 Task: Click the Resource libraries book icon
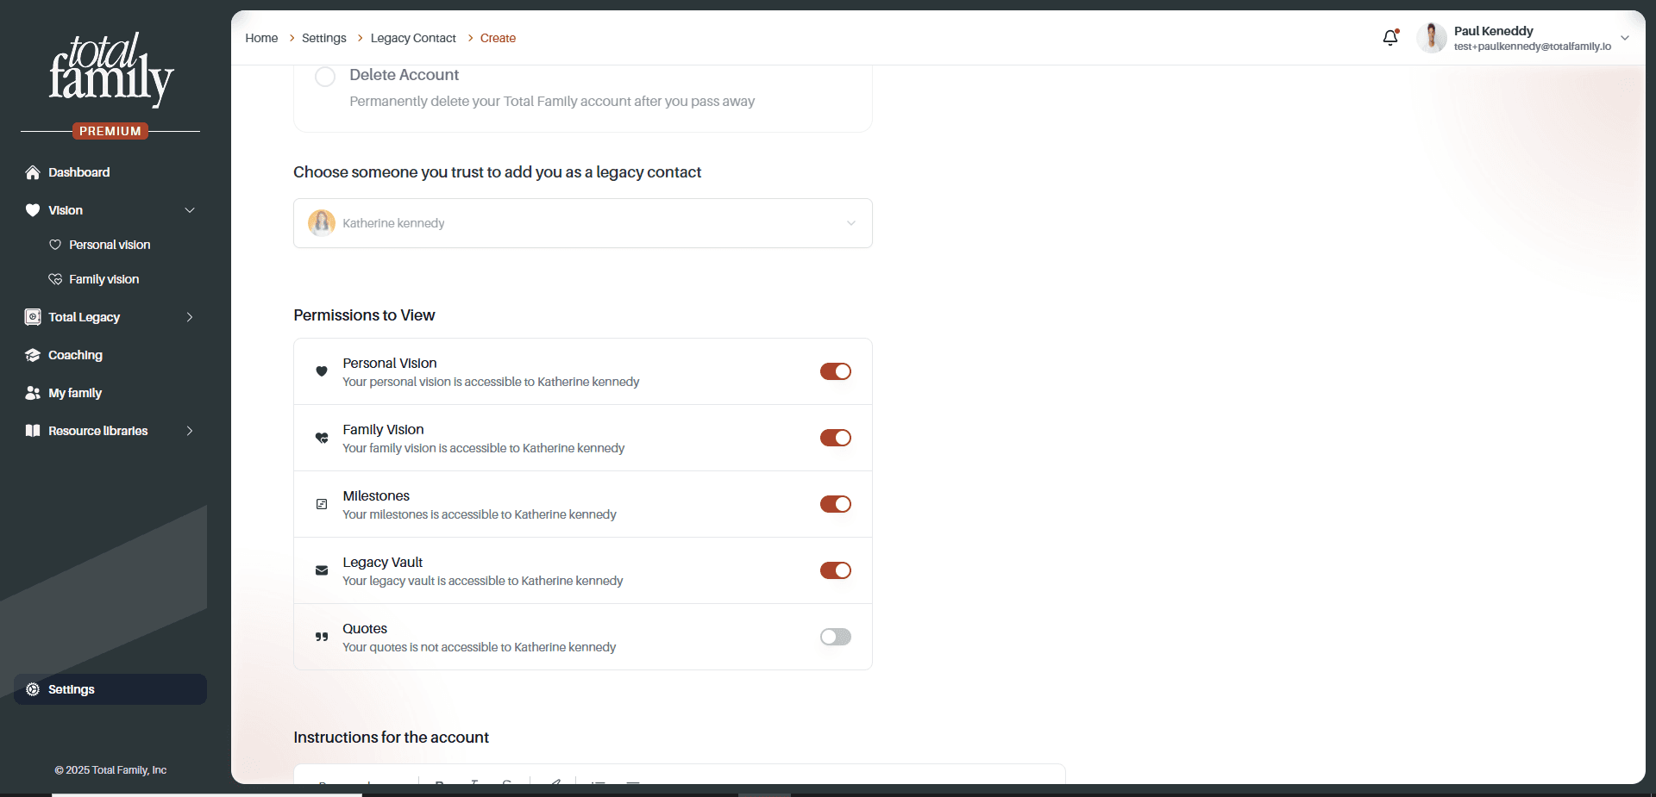pos(33,431)
